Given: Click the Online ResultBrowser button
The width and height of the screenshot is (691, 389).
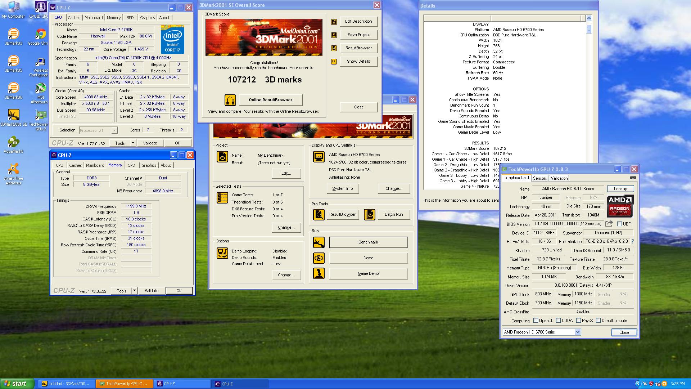Looking at the screenshot, I should click(x=270, y=100).
